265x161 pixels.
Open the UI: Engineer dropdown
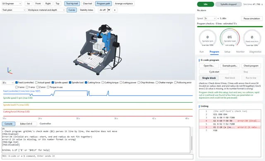[12, 4]
